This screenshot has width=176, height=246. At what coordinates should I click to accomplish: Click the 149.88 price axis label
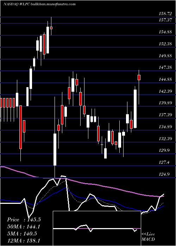pyautogui.click(x=165, y=56)
